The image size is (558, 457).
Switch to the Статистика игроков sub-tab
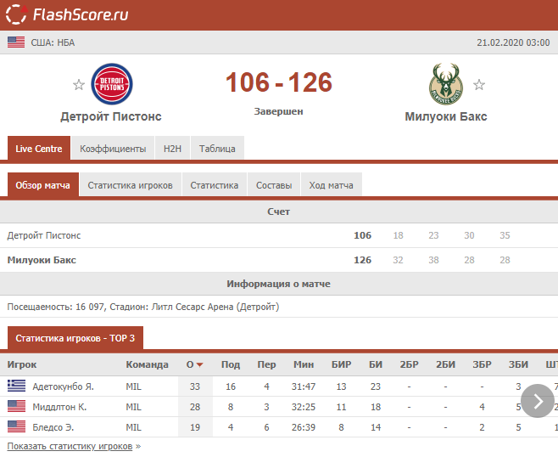pos(131,185)
